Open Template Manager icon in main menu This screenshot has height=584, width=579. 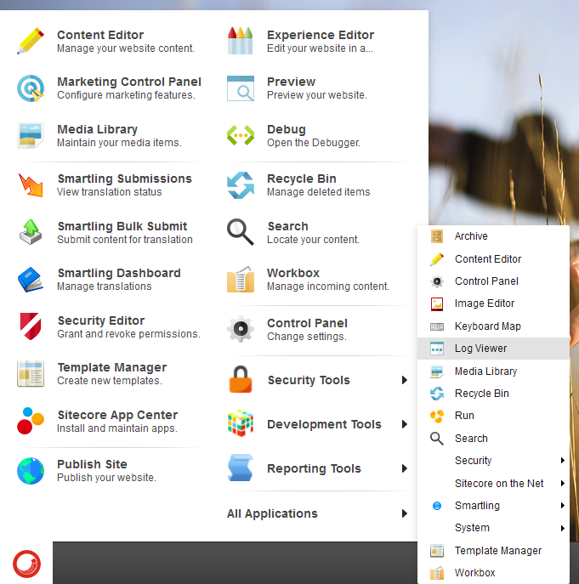[31, 373]
